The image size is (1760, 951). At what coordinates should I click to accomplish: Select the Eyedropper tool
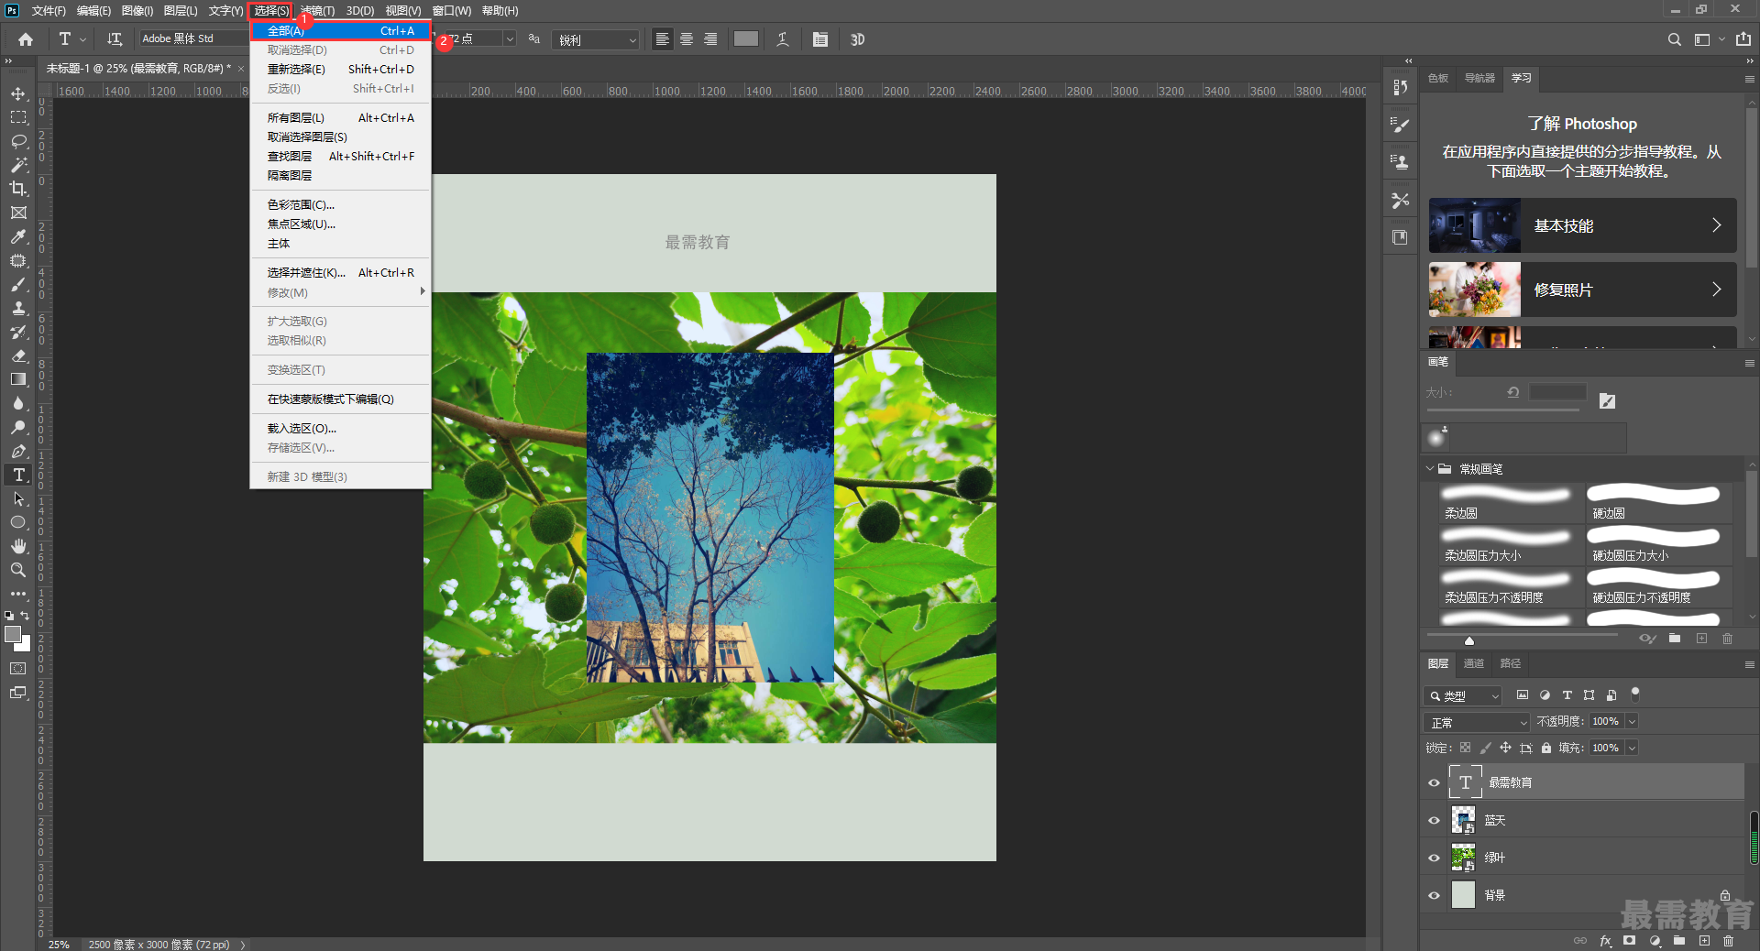[x=18, y=236]
